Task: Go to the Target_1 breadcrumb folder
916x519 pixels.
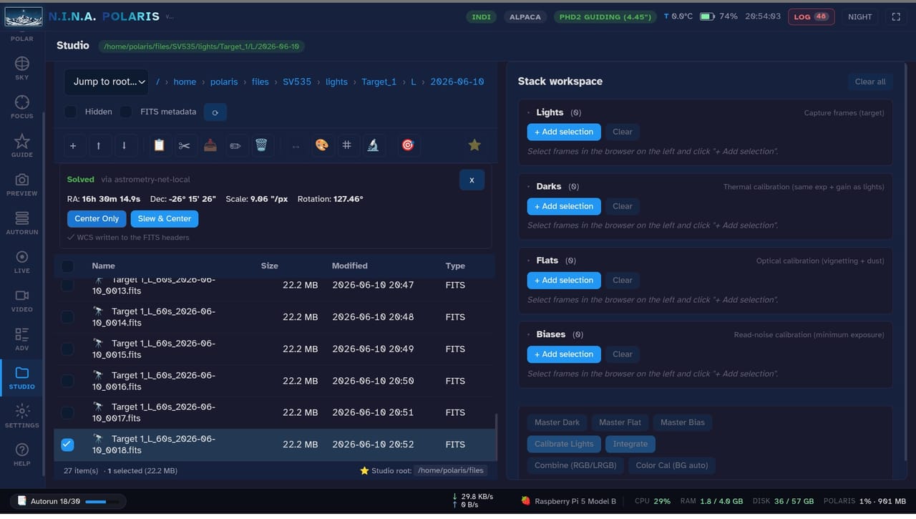Action: point(379,82)
